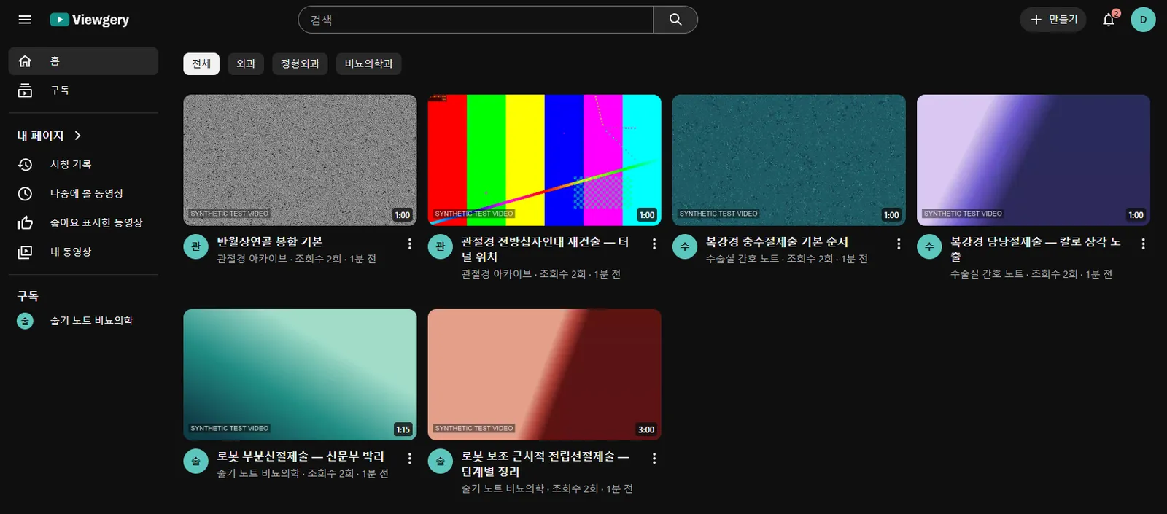Click the 구독 section heading above the channel list
The width and height of the screenshot is (1167, 514).
(28, 296)
